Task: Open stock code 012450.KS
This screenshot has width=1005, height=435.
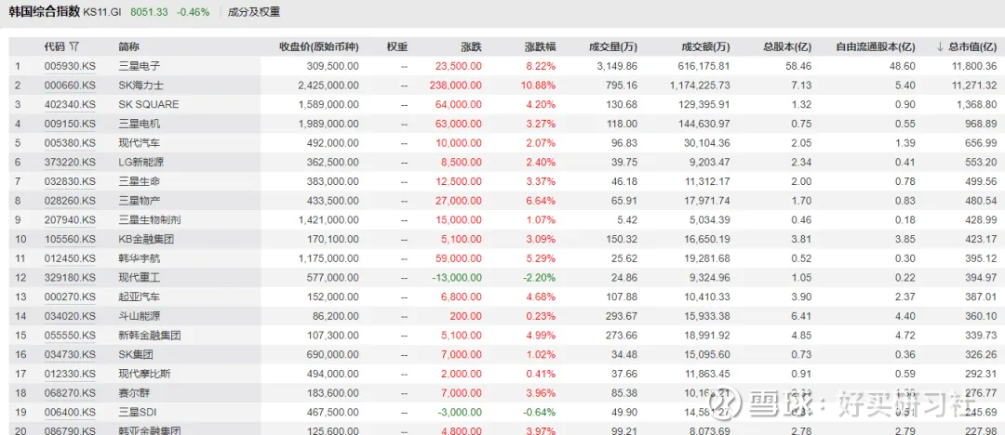Action: [70, 258]
